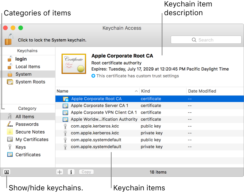Select Apple Corporate VPN Client CA 1
The width and height of the screenshot is (244, 194).
pos(150,112)
